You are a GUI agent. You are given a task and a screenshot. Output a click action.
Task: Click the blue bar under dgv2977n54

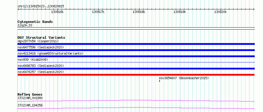pyautogui.click(x=136, y=44)
